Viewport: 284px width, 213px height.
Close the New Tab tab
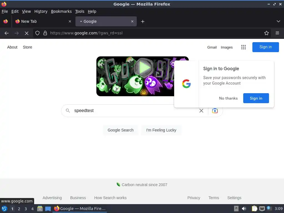[70, 21]
